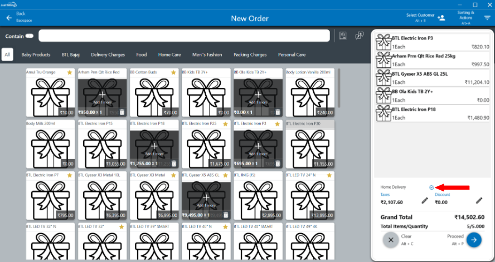Remove BTL Electric Iron P18 using trash icon
This screenshot has width=495, height=262.
(174, 164)
